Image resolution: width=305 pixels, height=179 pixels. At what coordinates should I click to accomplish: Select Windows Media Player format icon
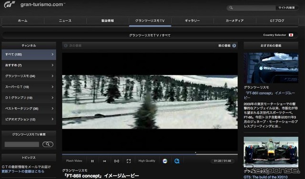[x=165, y=161]
